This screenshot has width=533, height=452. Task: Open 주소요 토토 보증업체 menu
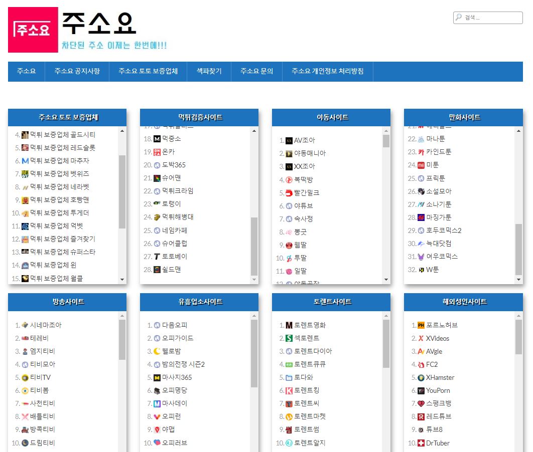(148, 71)
